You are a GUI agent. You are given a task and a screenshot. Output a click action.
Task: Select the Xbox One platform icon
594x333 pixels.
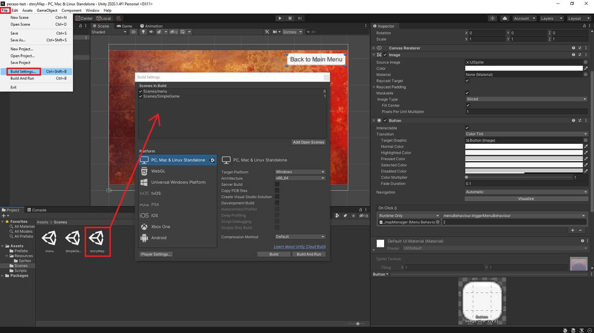tap(144, 227)
